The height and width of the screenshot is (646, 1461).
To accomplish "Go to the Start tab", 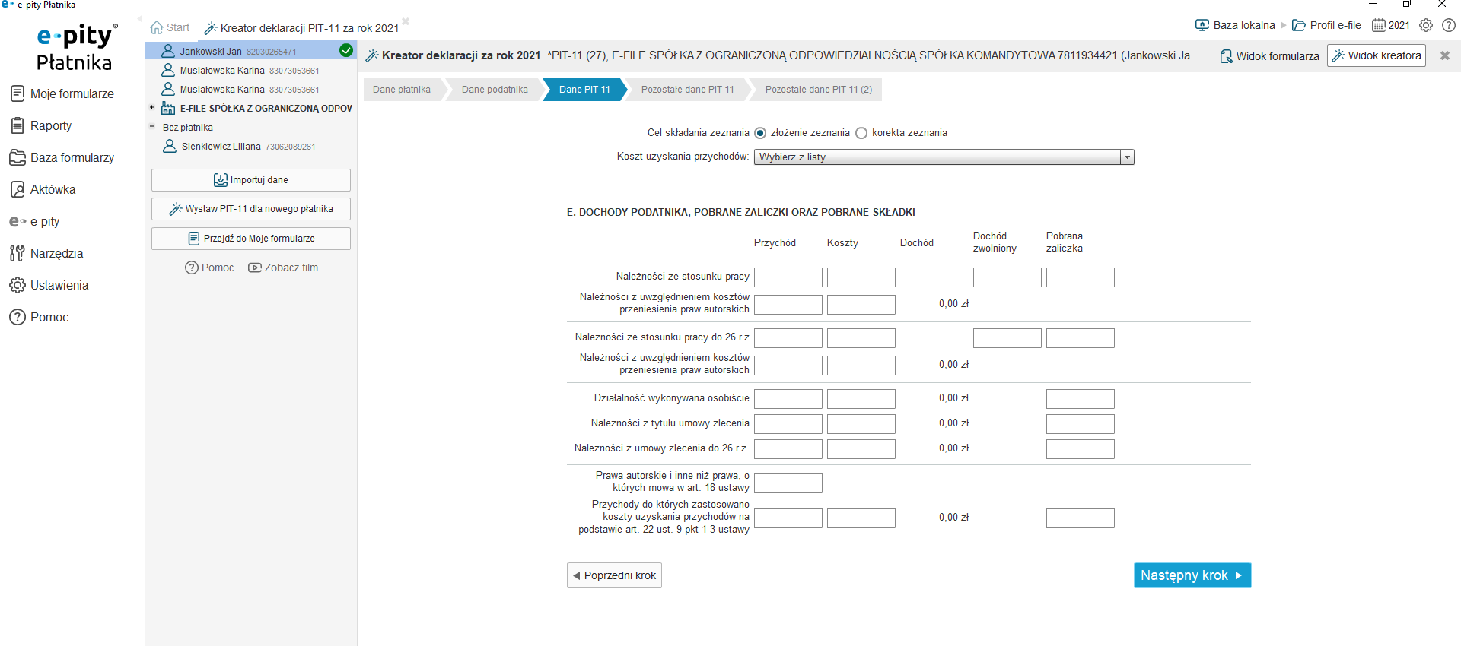I will point(170,27).
